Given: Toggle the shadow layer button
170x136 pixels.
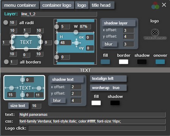Looking at the screenshot, I should tap(119, 23).
